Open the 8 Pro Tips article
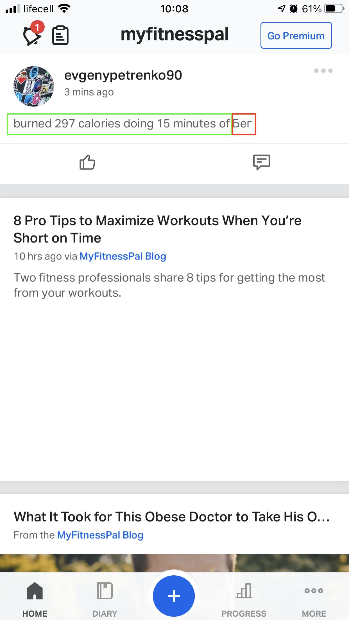 click(x=157, y=229)
